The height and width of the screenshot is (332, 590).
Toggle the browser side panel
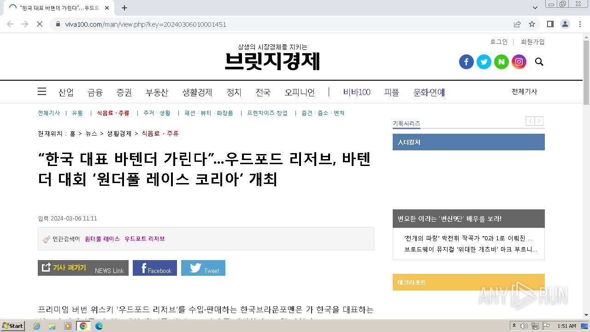coord(550,24)
